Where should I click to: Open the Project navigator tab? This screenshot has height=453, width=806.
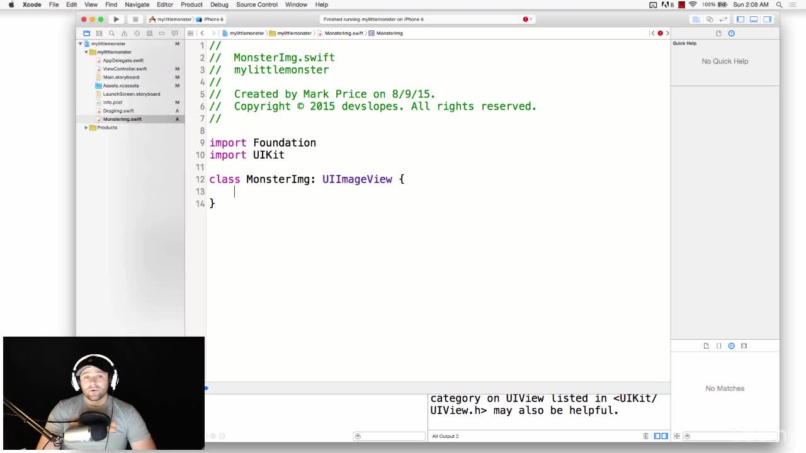(x=87, y=33)
